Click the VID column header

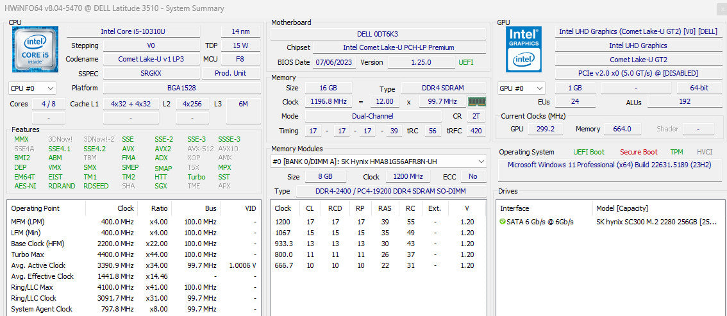click(x=240, y=208)
